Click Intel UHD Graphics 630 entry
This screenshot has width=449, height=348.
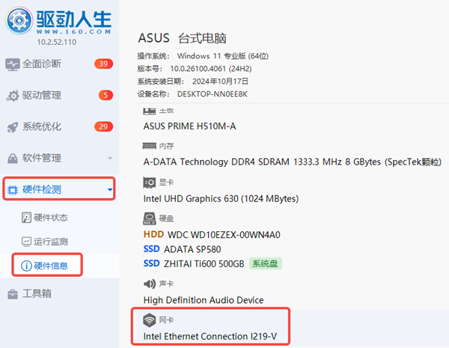click(x=221, y=199)
